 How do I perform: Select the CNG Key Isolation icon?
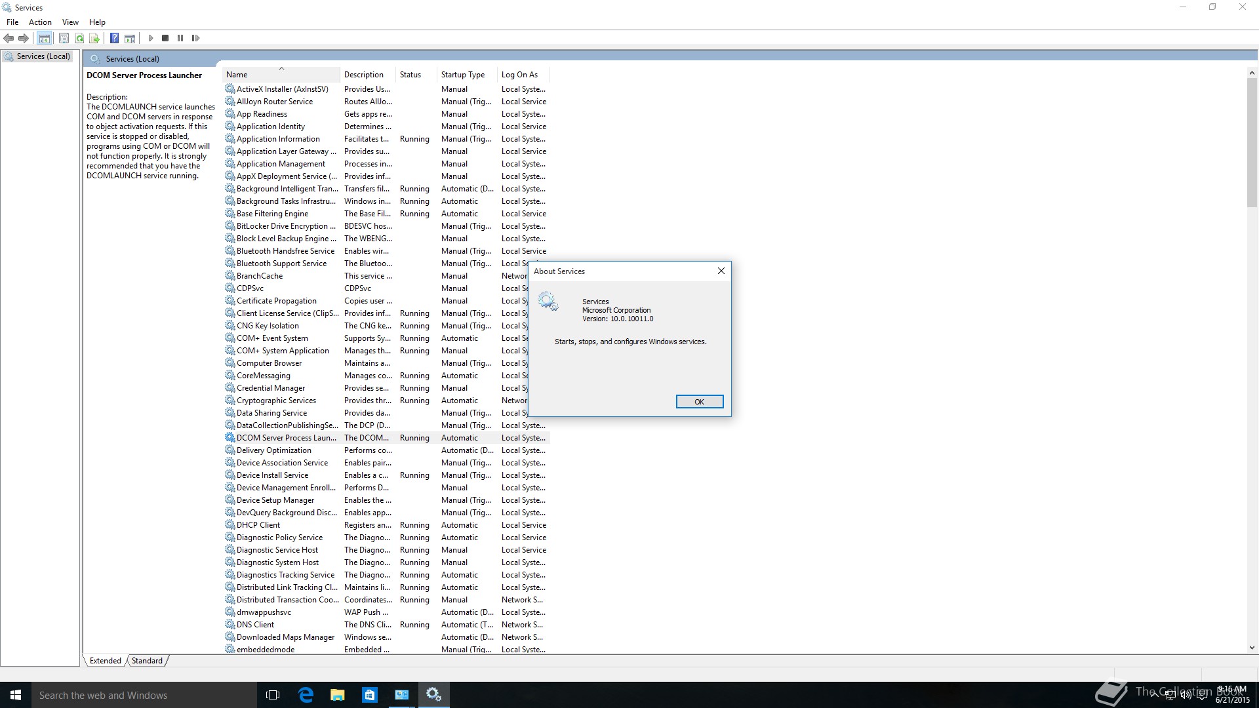(x=230, y=325)
